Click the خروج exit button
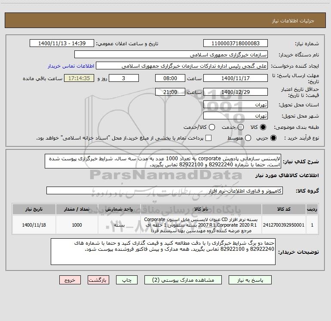The height and width of the screenshot is (321, 331). point(70,280)
